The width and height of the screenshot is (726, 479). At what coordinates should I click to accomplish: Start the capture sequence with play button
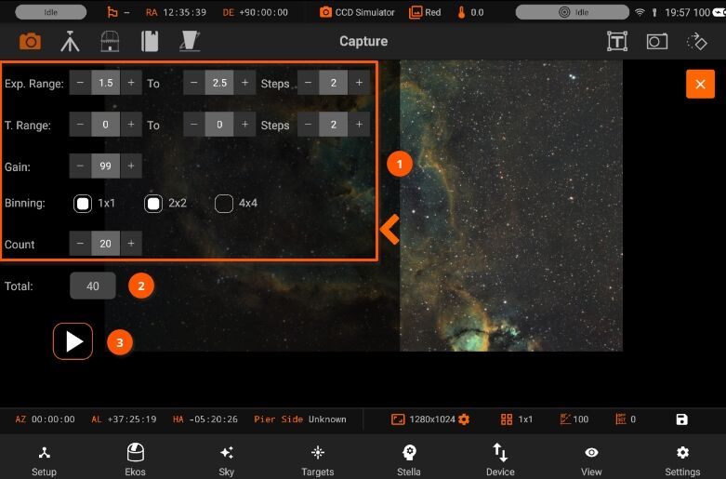73,341
